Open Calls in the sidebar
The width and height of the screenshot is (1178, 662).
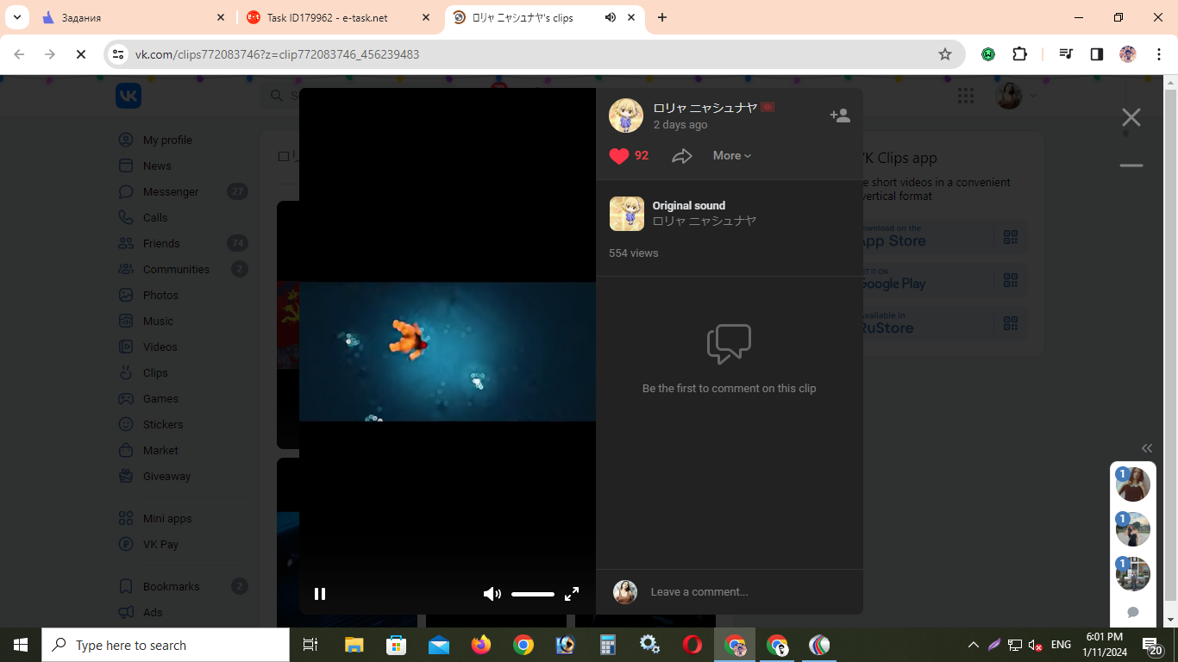[155, 217]
